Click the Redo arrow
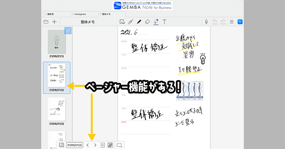This screenshot has height=149, width=285. [x=223, y=22]
